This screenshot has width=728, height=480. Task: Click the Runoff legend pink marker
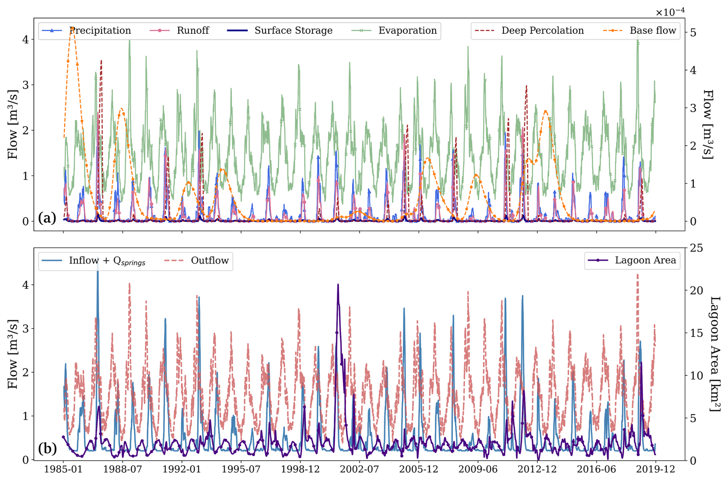tap(160, 31)
